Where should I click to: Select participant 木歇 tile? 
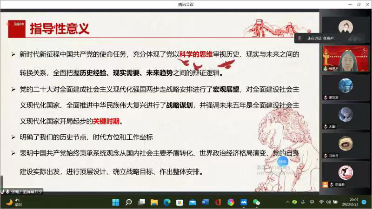tap(345, 115)
